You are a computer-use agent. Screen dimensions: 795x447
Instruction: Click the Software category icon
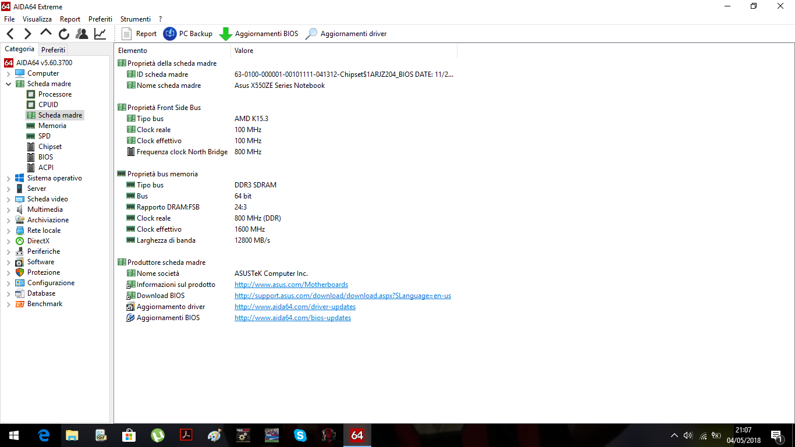[x=20, y=262]
